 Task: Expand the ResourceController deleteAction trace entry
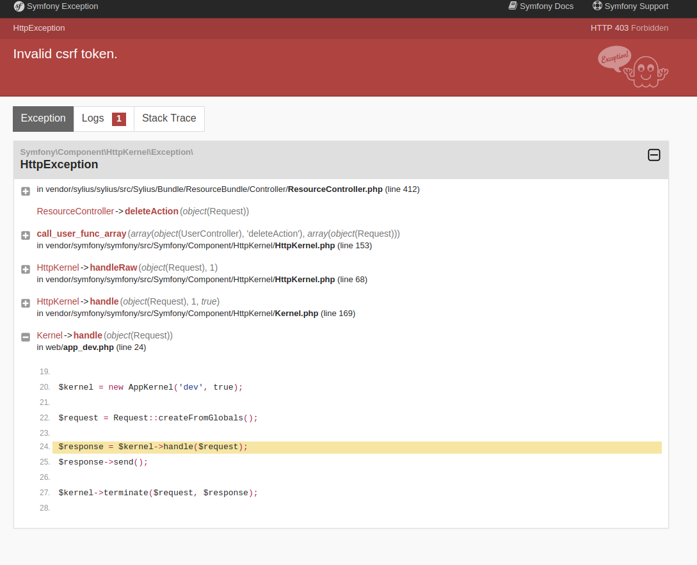point(25,191)
